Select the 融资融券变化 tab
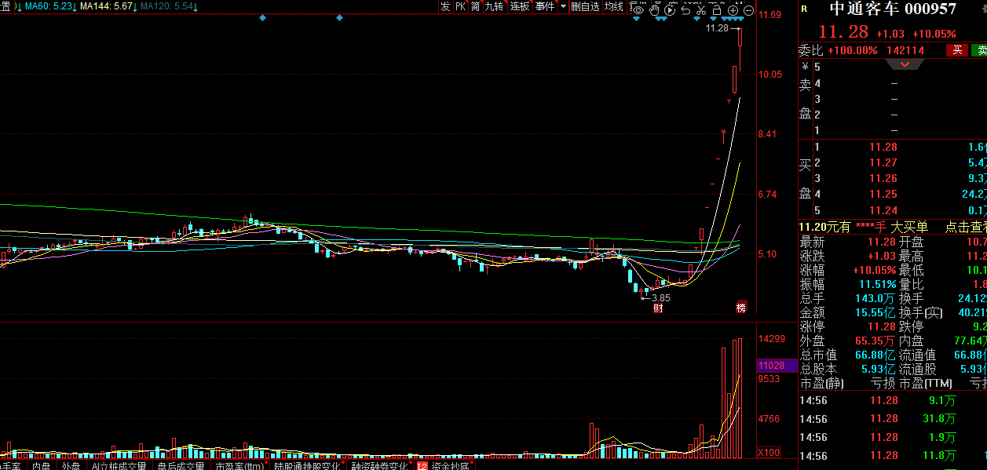987x470 pixels. 379,465
